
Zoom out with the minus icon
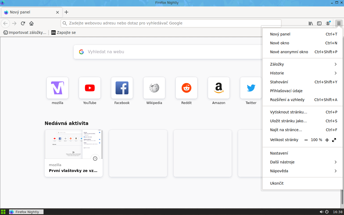306,140
